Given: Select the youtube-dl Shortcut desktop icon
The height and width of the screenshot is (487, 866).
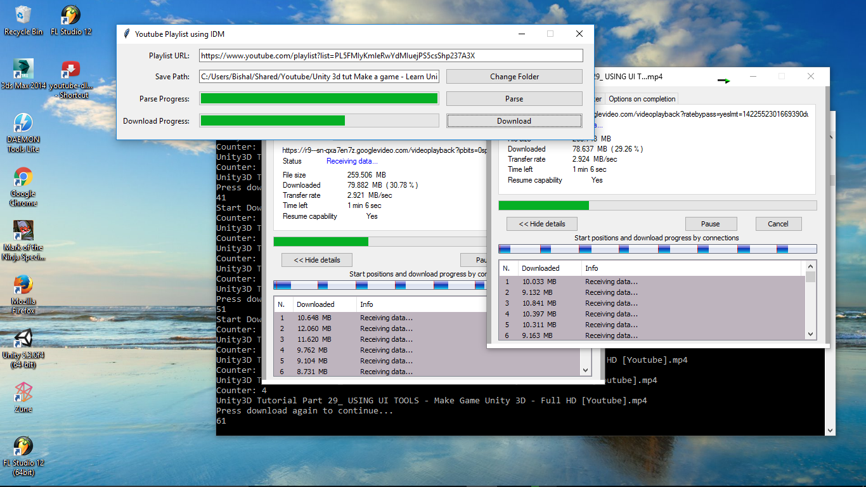Looking at the screenshot, I should point(71,79).
